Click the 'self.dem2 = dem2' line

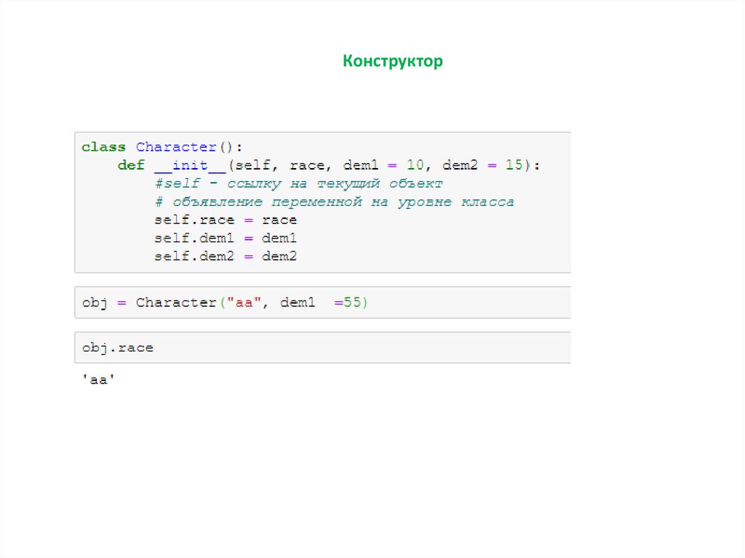pyautogui.click(x=226, y=256)
